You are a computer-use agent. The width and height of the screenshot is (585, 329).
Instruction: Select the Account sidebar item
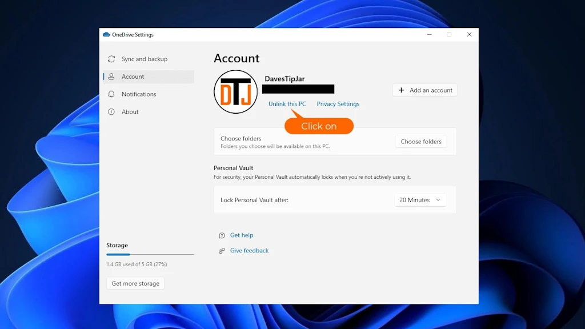(x=149, y=77)
